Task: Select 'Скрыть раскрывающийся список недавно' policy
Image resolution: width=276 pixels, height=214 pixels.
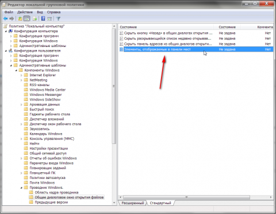Action: click(x=167, y=38)
